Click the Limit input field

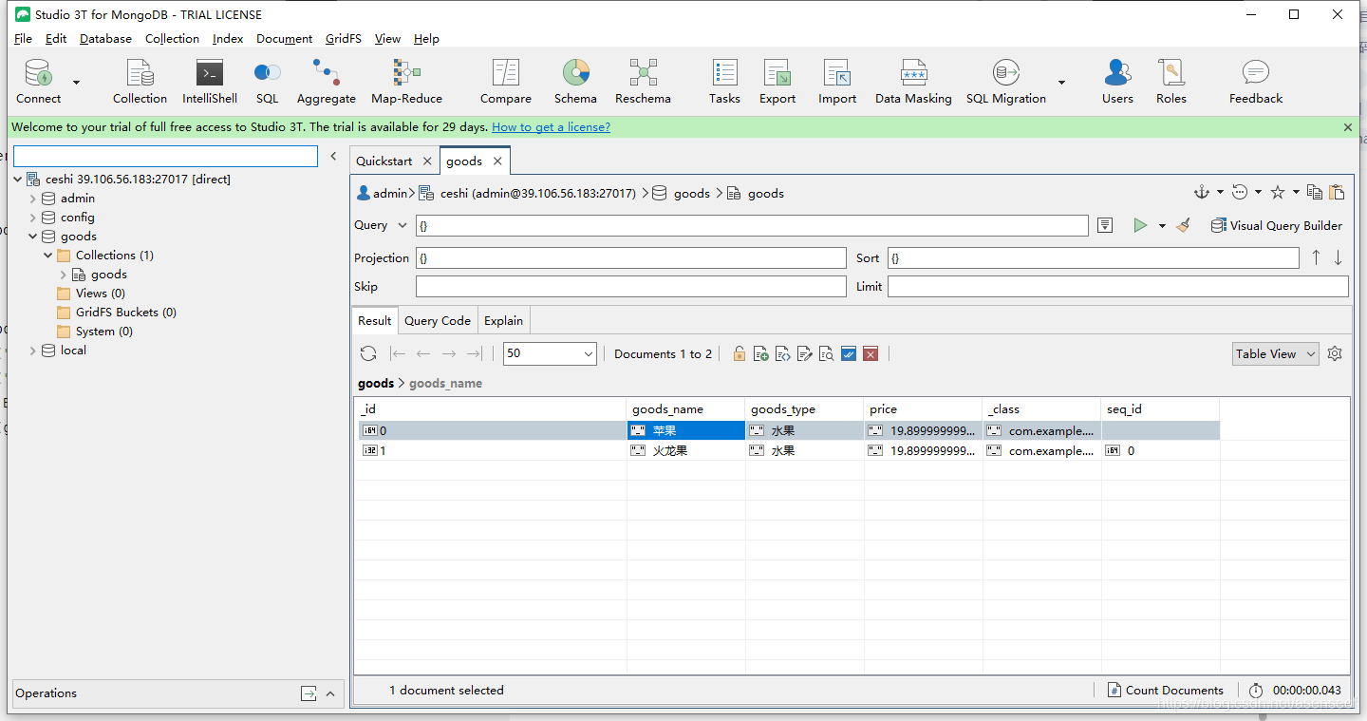point(1118,286)
